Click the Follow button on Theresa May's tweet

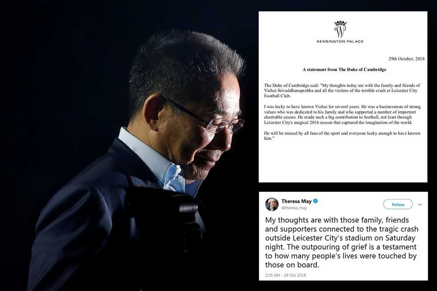398,205
